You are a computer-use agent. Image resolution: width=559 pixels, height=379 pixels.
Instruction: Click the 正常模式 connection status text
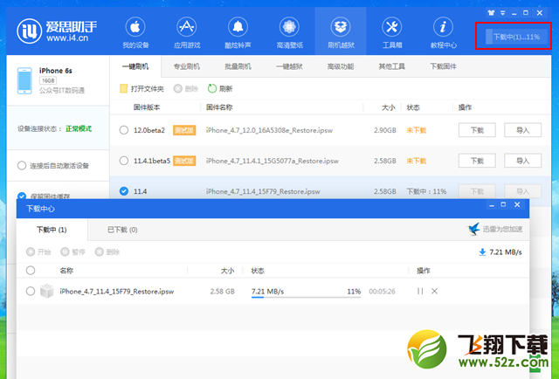(79, 128)
